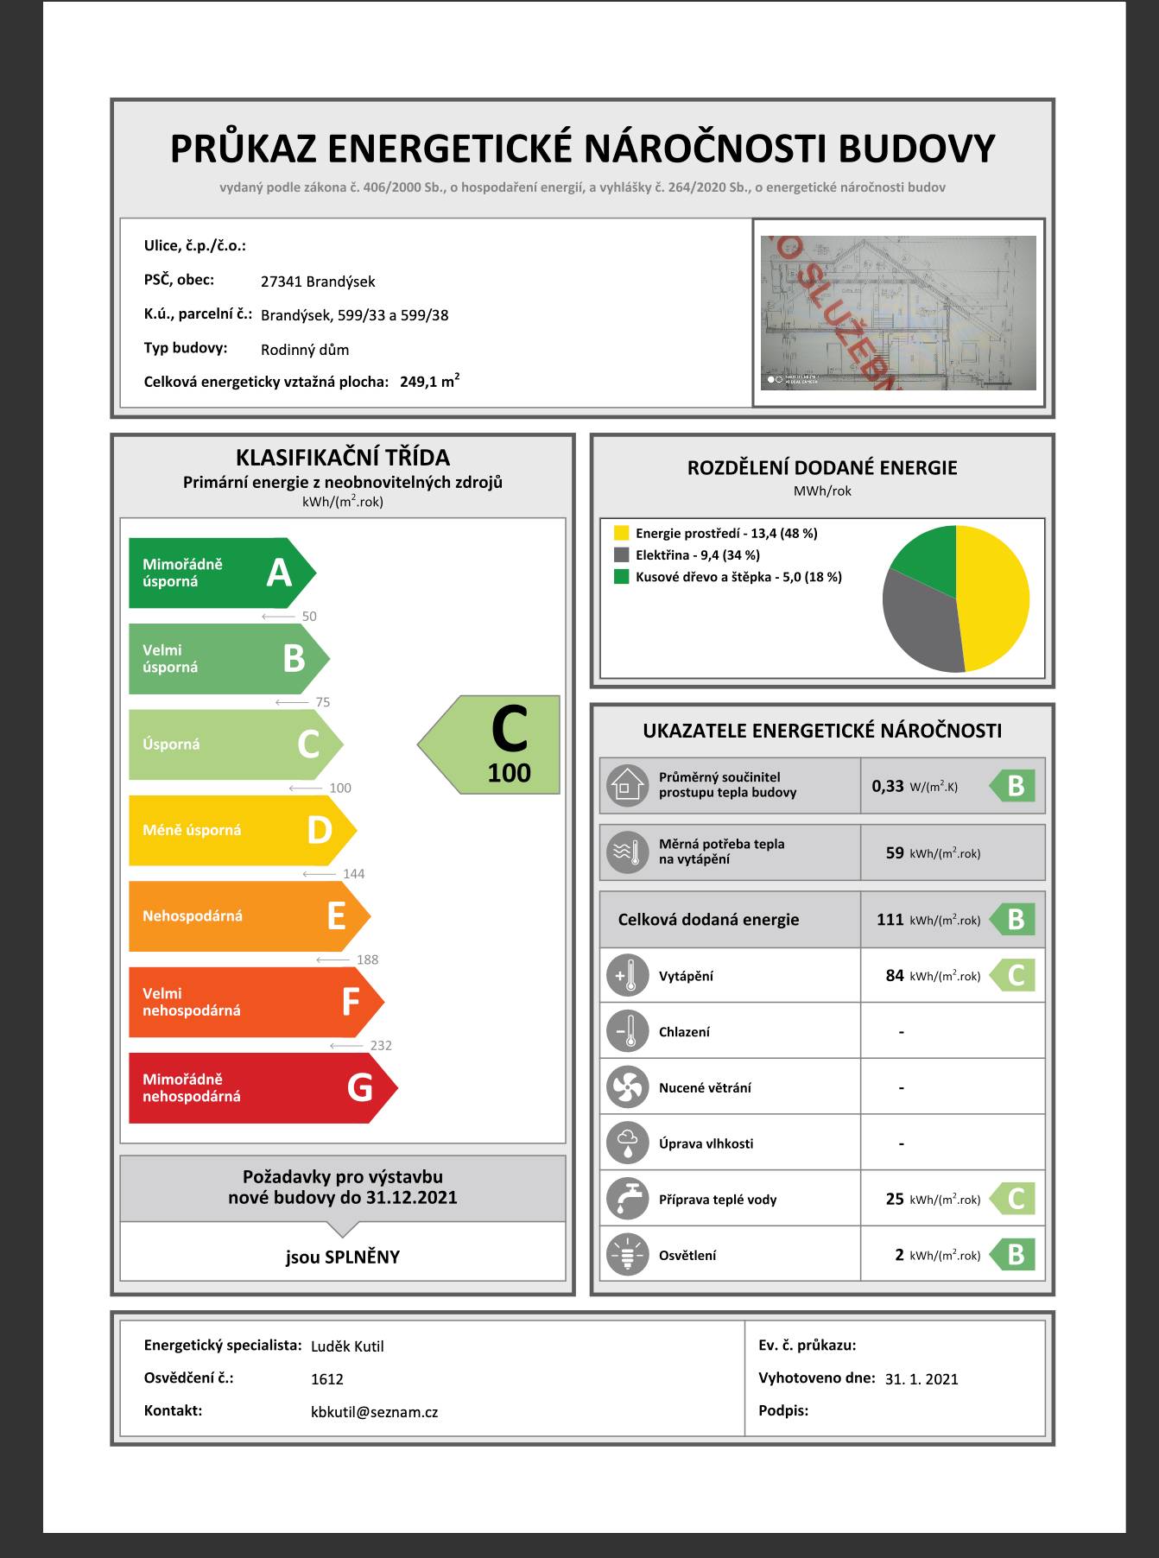Click the yellow Energie prostředí legend swatch
The width and height of the screenshot is (1159, 1558).
tap(621, 534)
